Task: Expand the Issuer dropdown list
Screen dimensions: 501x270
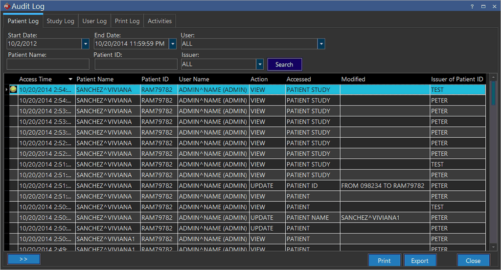Action: [260, 64]
